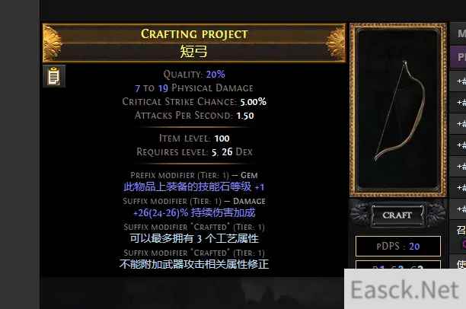Click the pDPS value box

click(x=398, y=246)
